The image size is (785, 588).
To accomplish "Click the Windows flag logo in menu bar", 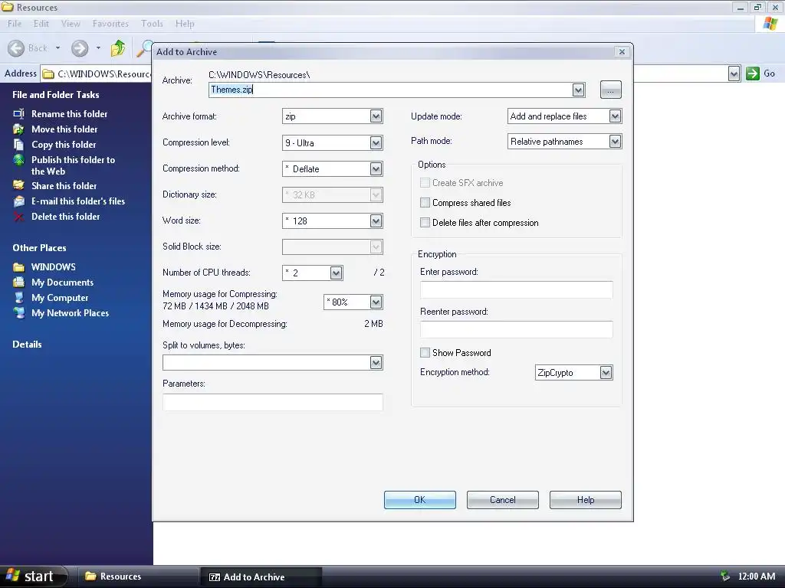I will click(770, 23).
